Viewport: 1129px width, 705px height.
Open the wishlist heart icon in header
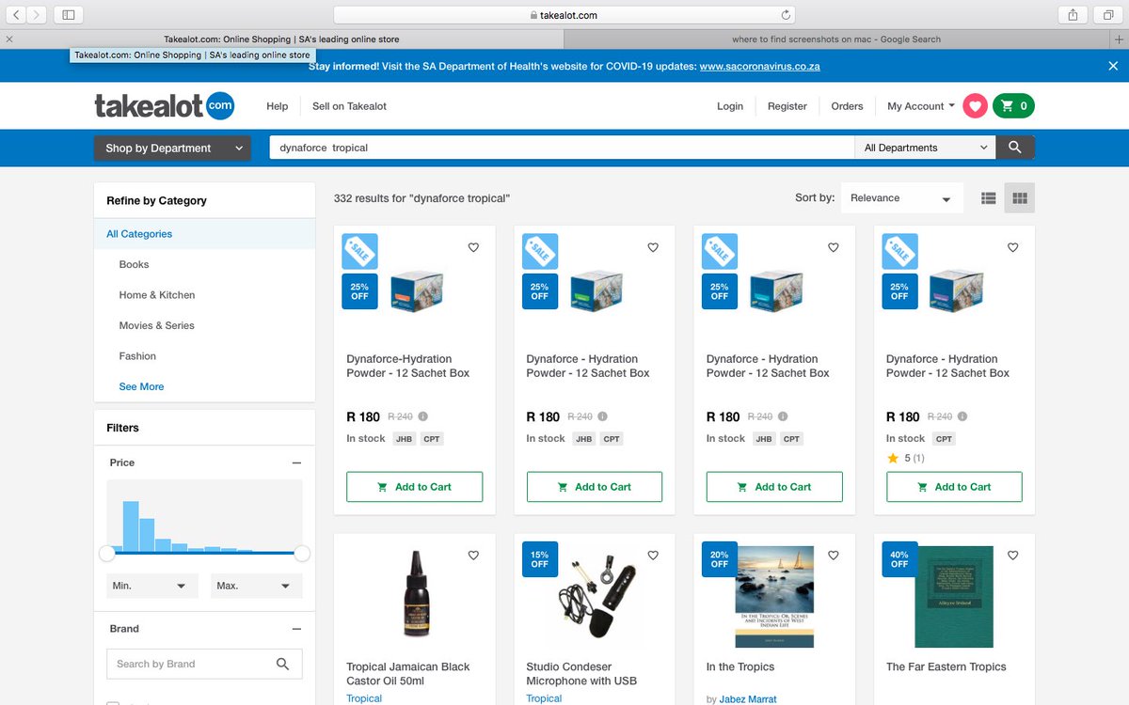click(x=975, y=106)
